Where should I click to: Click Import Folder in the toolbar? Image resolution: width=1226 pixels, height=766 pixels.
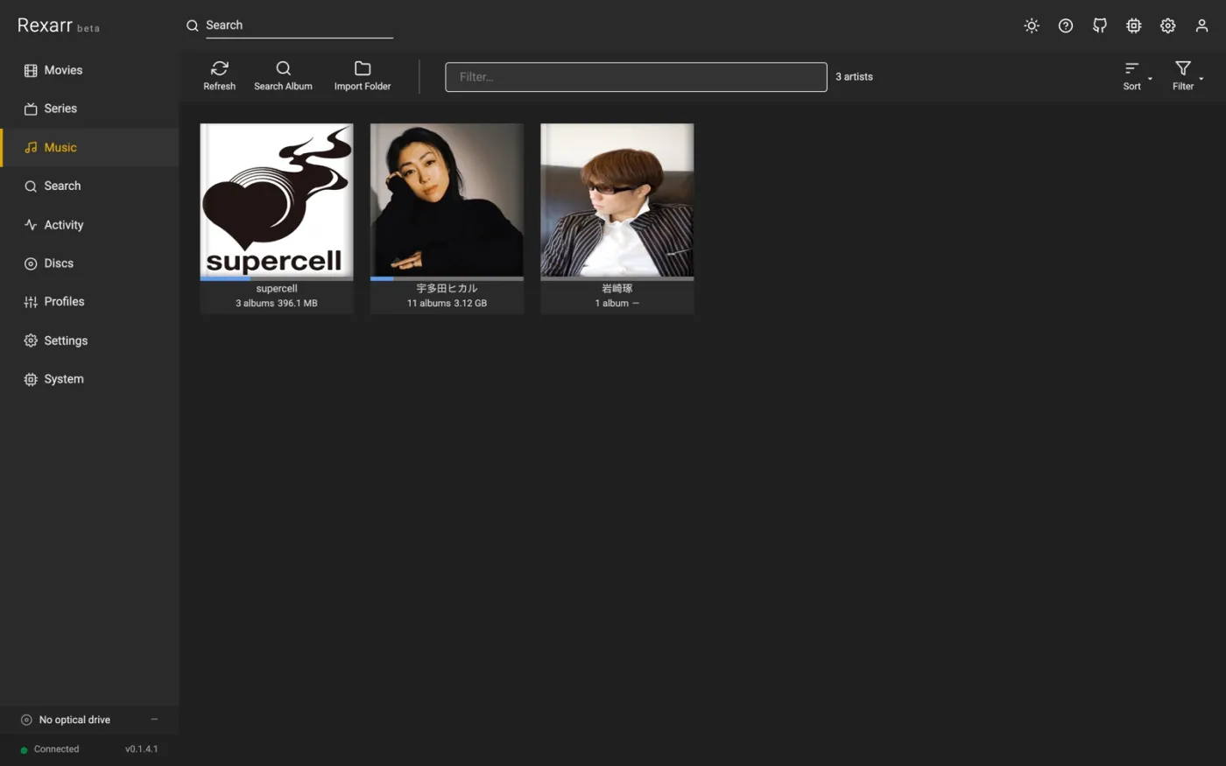pyautogui.click(x=363, y=76)
